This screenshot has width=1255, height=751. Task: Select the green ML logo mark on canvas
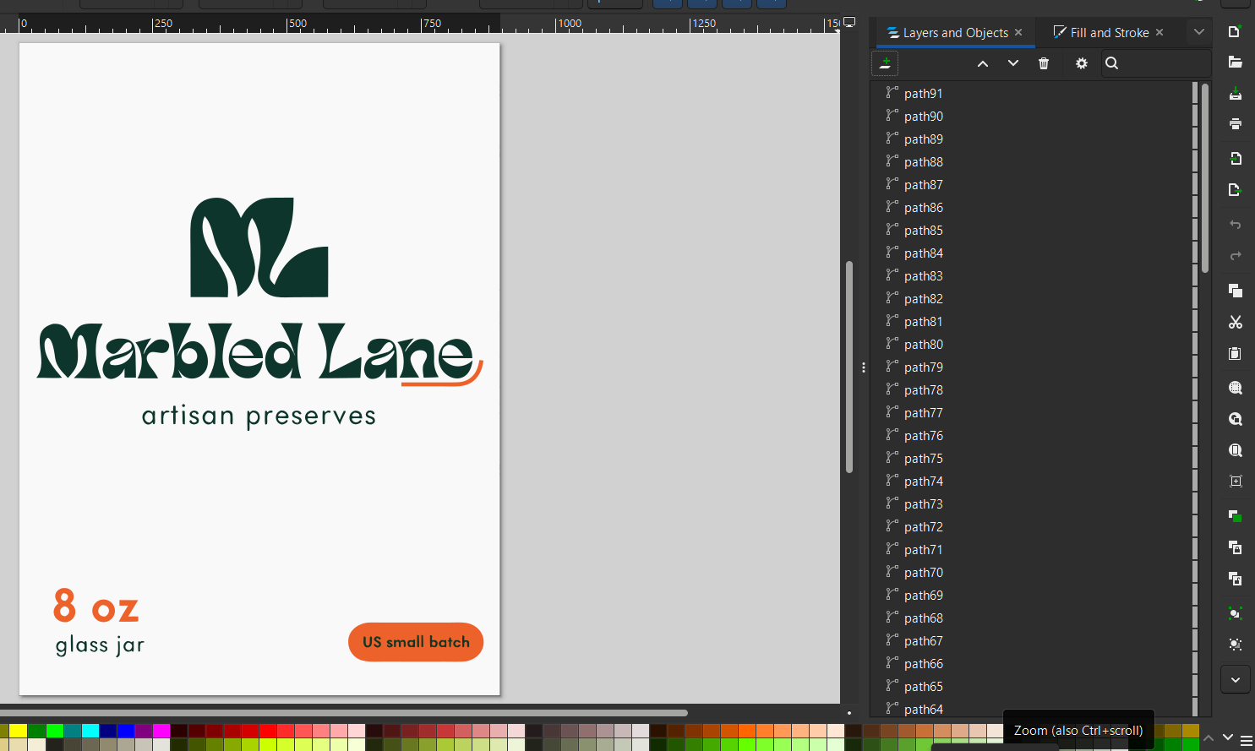(259, 248)
